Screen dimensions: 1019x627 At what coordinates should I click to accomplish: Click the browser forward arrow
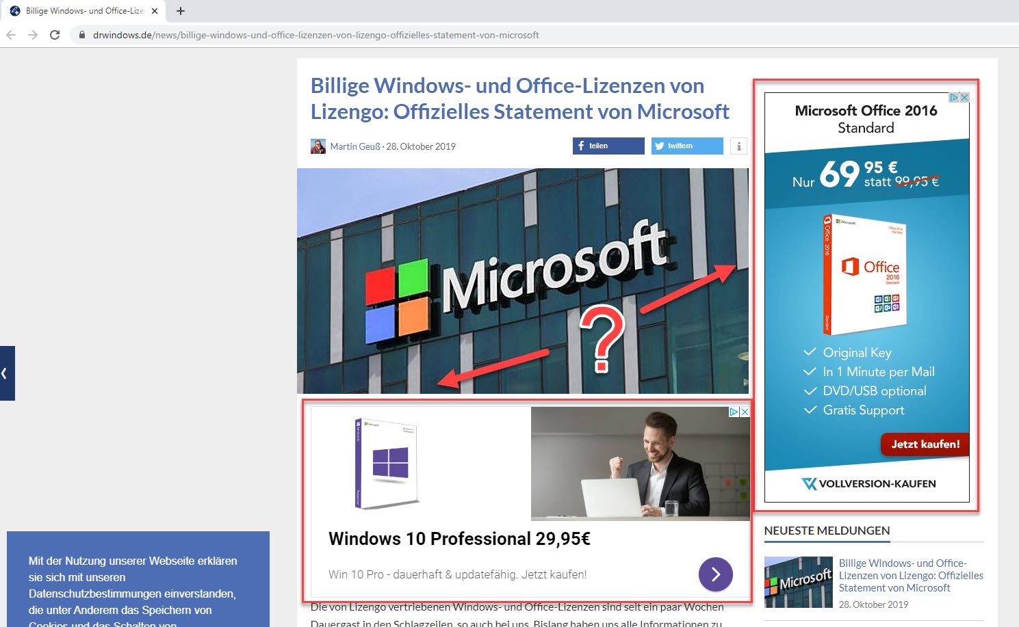coord(33,35)
